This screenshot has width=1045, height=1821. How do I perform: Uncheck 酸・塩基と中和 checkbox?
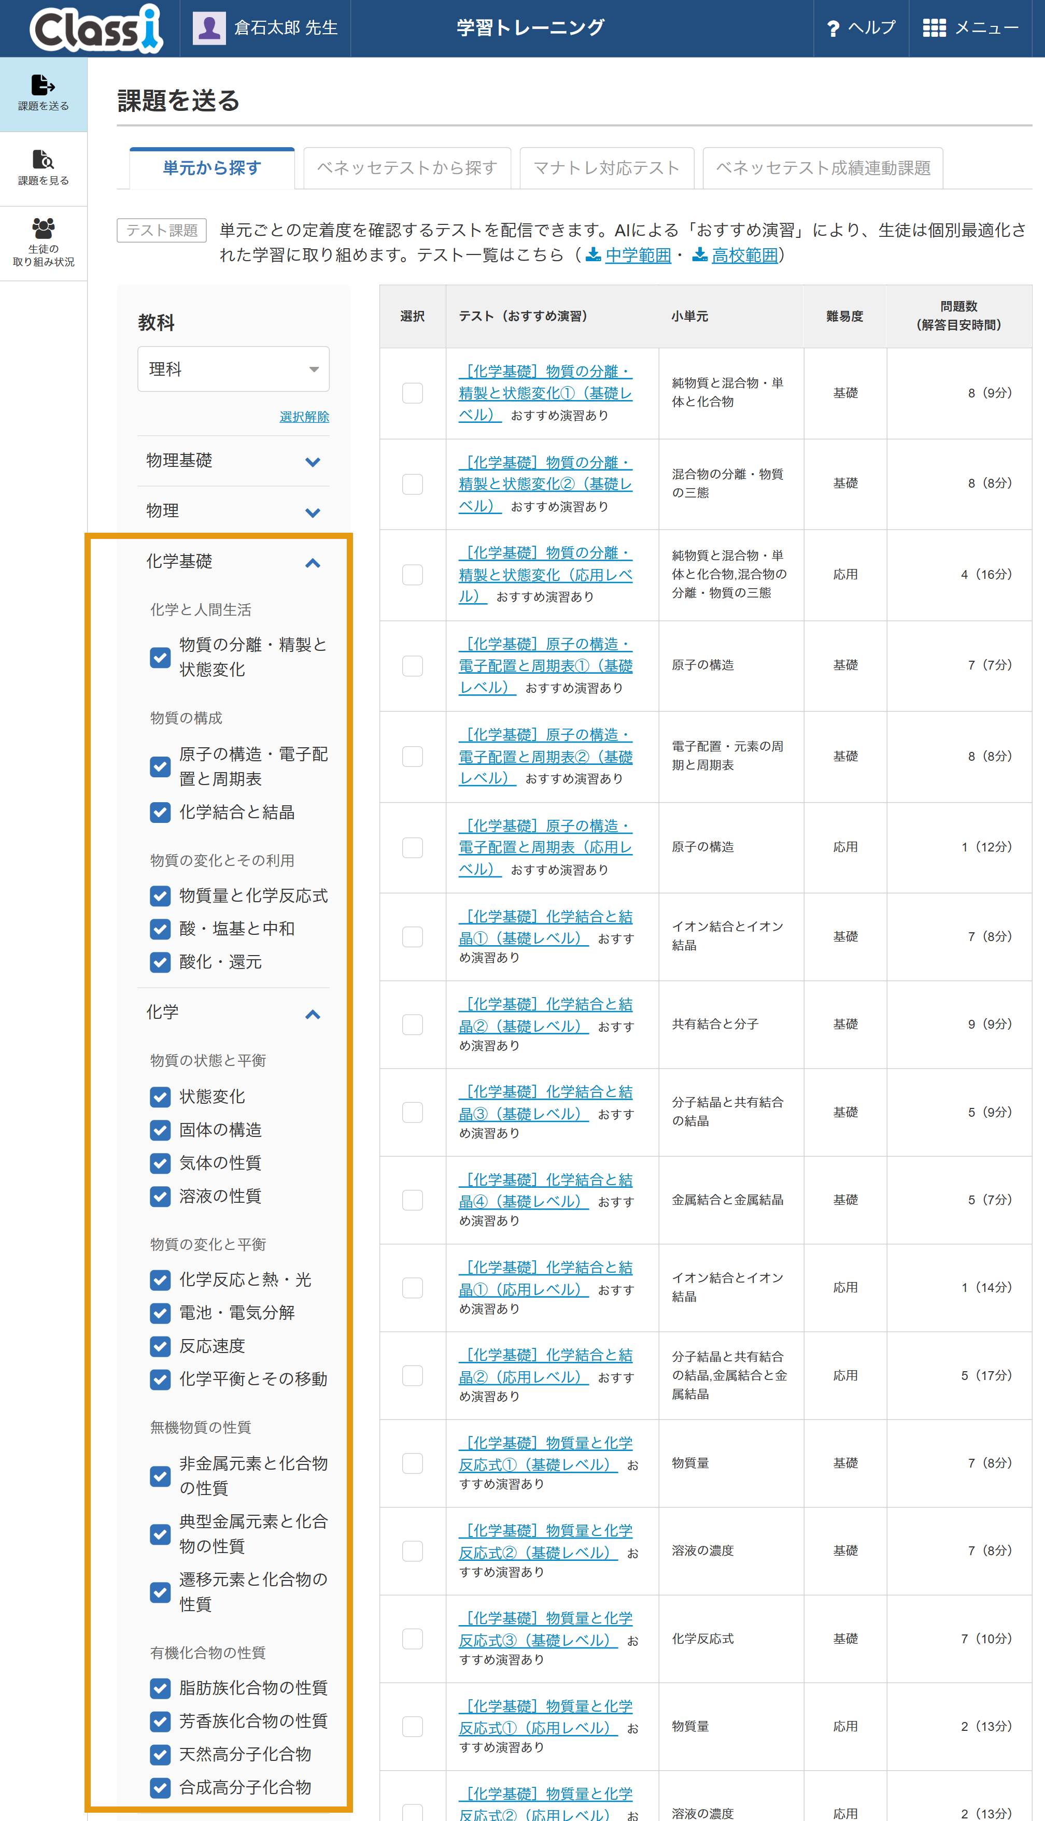(x=160, y=929)
